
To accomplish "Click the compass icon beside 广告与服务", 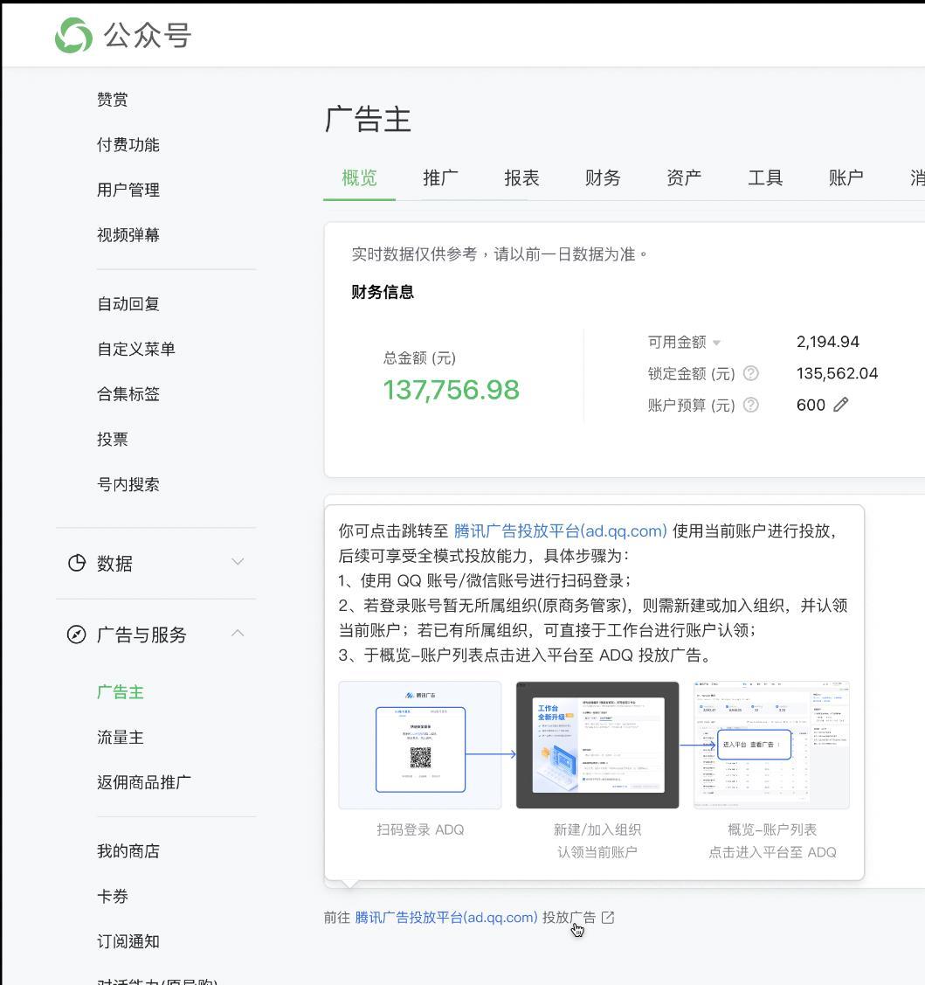I will pos(75,635).
